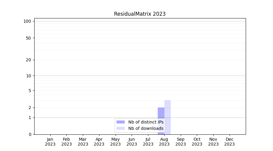Screen dimensions: 273x151
Task: Select the Oct 2023 axis label
Action: click(197, 142)
